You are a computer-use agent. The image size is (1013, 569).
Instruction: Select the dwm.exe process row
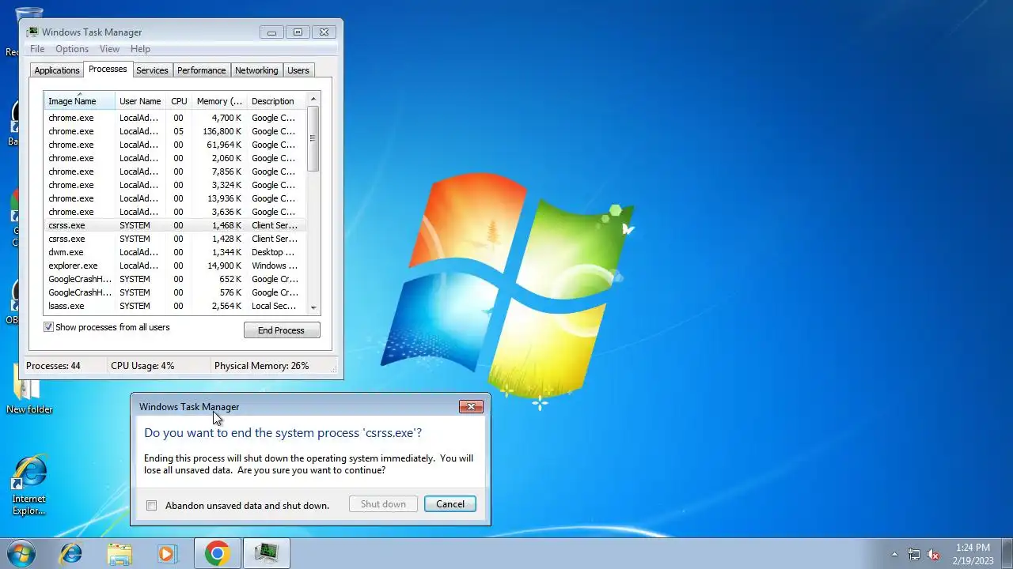click(x=175, y=252)
